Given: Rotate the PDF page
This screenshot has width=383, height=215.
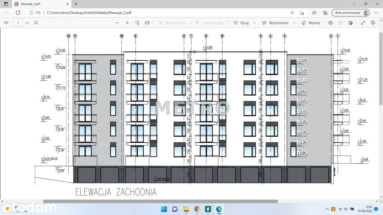Looking at the screenshot, I should click(137, 23).
